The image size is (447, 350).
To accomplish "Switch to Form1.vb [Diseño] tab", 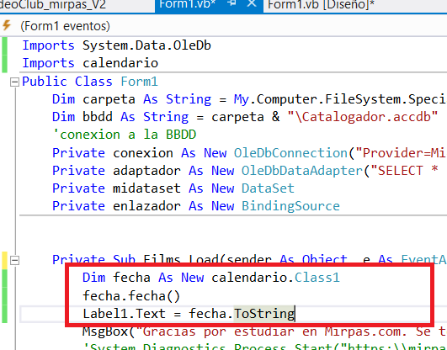I will coord(321,4).
